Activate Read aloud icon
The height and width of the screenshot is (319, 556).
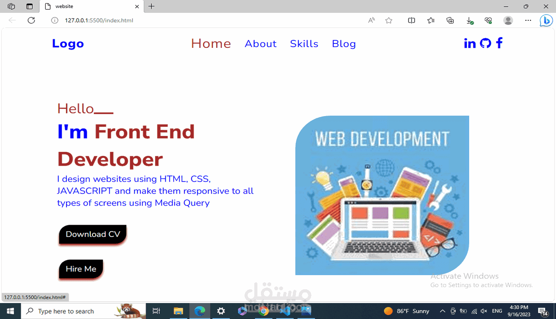372,20
